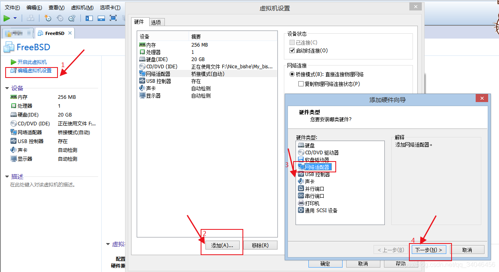Enter full screen mode icon
The image size is (499, 272).
[x=113, y=18]
